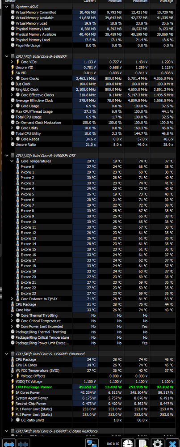Image resolution: width=180 pixels, height=447 pixels.
Task: Click the Ring/LLC Clock sensor icon
Action: click(13, 89)
